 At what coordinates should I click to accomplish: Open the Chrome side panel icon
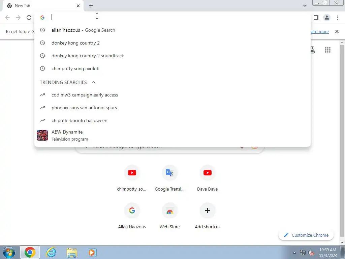click(x=316, y=18)
